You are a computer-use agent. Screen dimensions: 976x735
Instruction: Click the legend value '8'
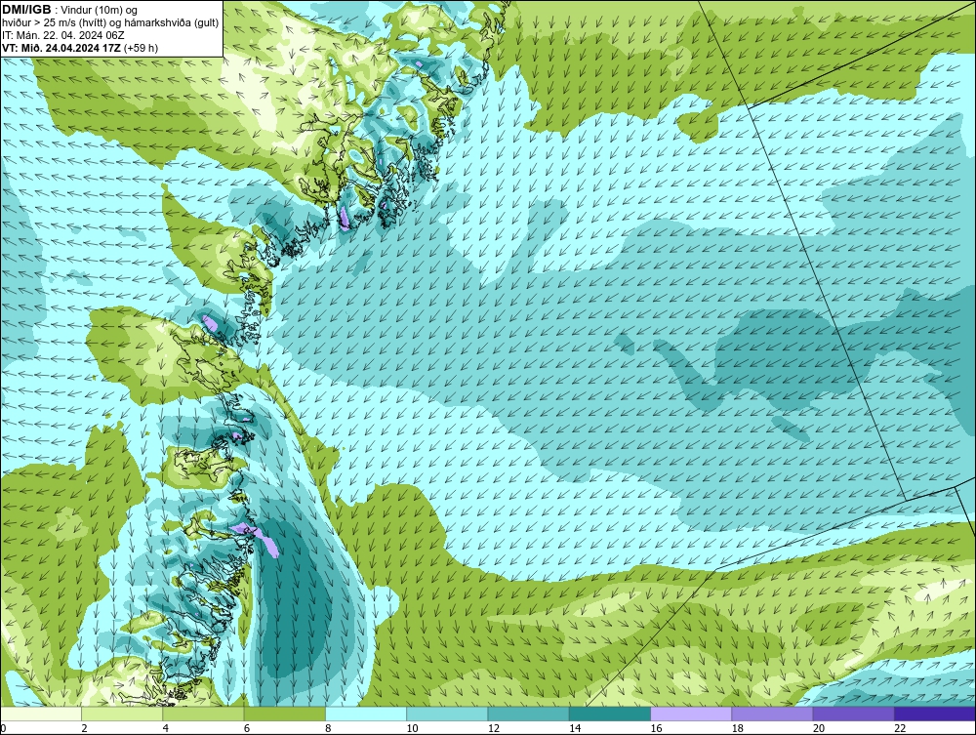click(x=328, y=728)
